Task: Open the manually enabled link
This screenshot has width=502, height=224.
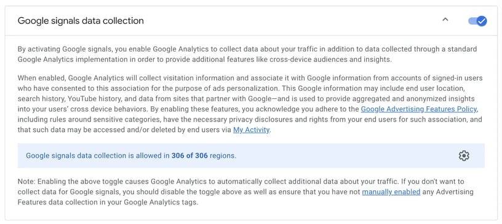Action: coord(391,192)
